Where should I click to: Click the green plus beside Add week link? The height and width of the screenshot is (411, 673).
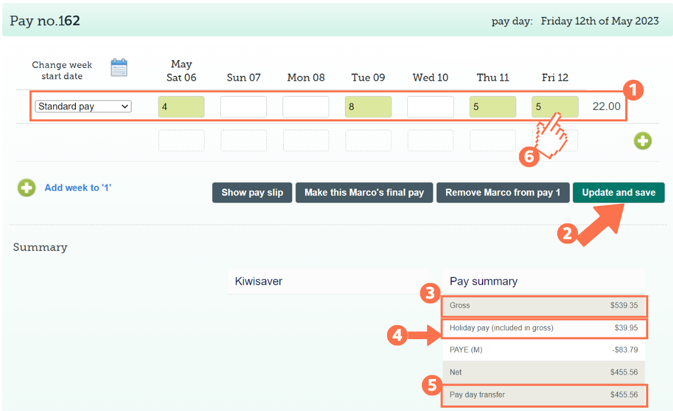[26, 188]
